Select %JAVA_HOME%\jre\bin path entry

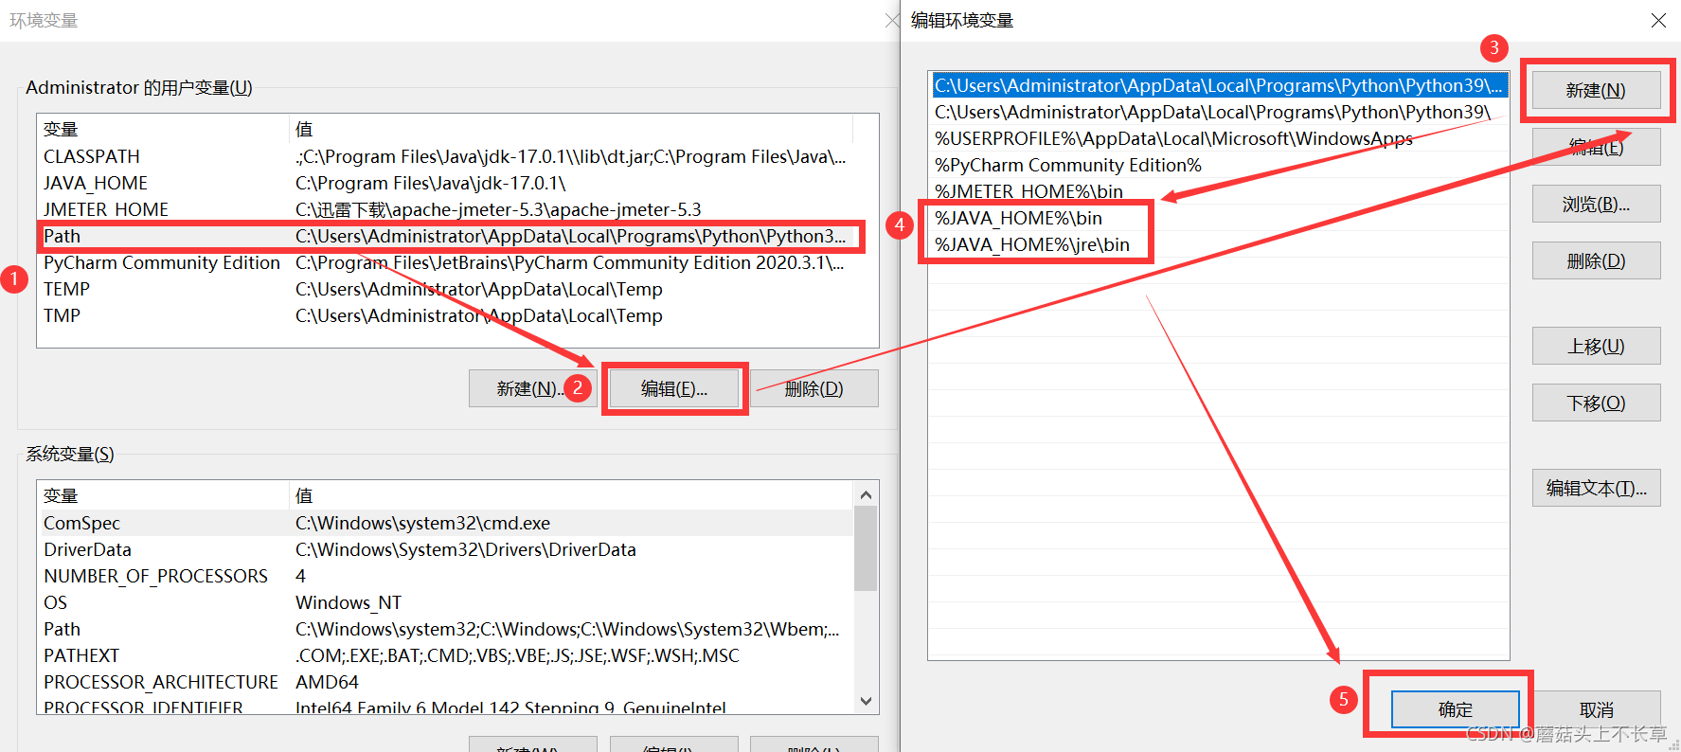1219,244
